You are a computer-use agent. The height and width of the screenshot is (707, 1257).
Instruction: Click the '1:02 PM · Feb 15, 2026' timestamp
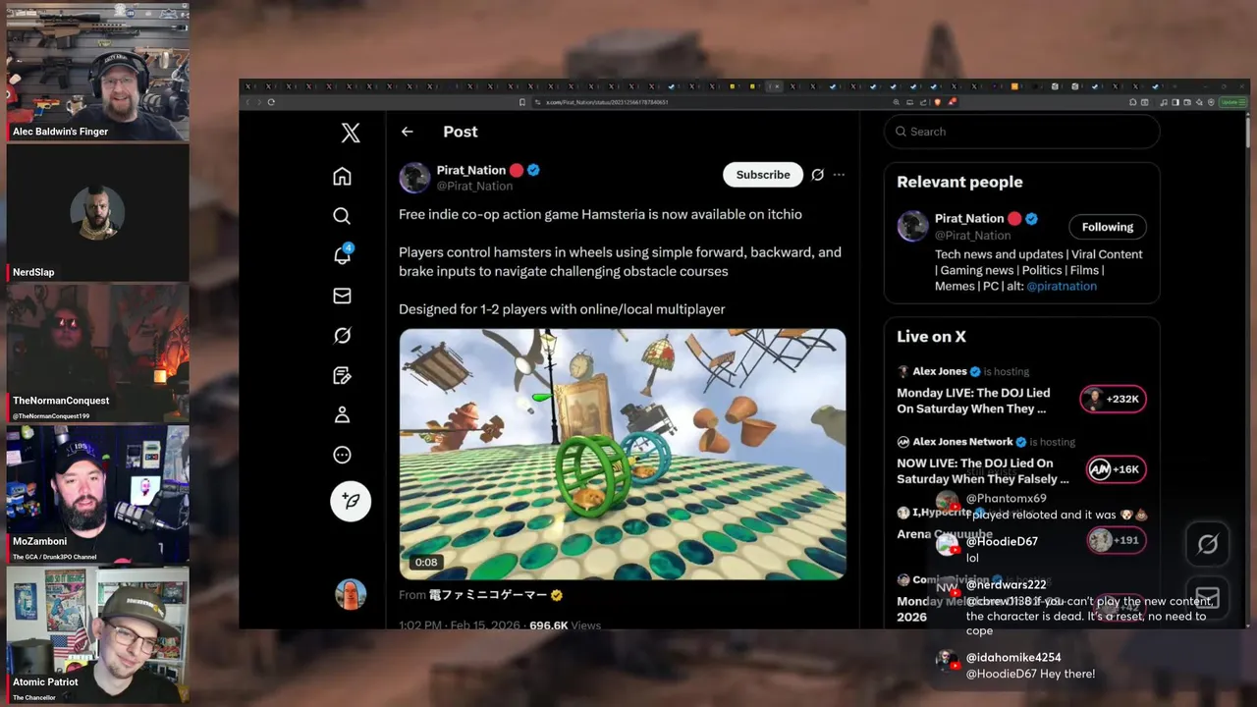tap(460, 625)
